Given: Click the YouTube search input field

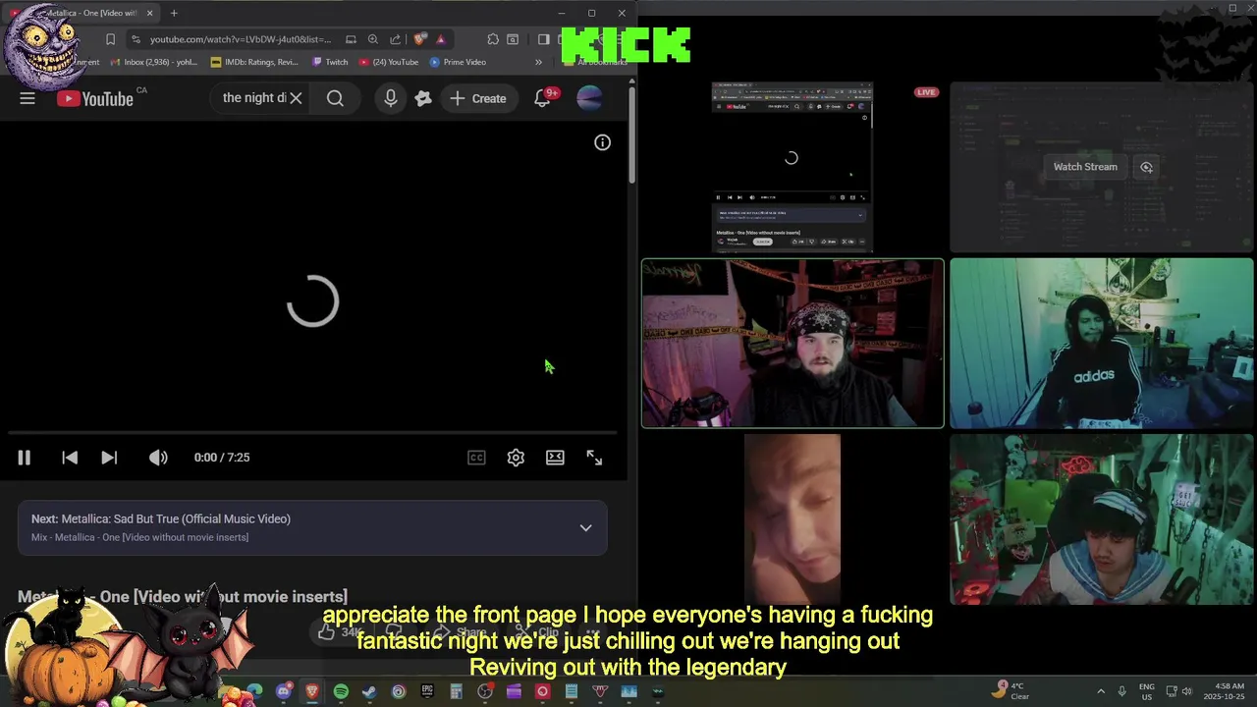Looking at the screenshot, I should point(253,98).
